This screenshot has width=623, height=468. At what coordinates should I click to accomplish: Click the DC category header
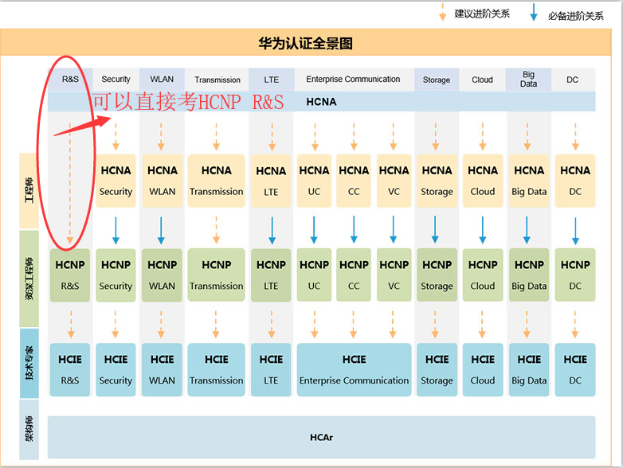pyautogui.click(x=573, y=80)
